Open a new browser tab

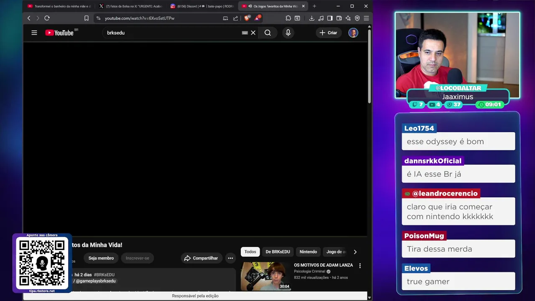point(314,6)
